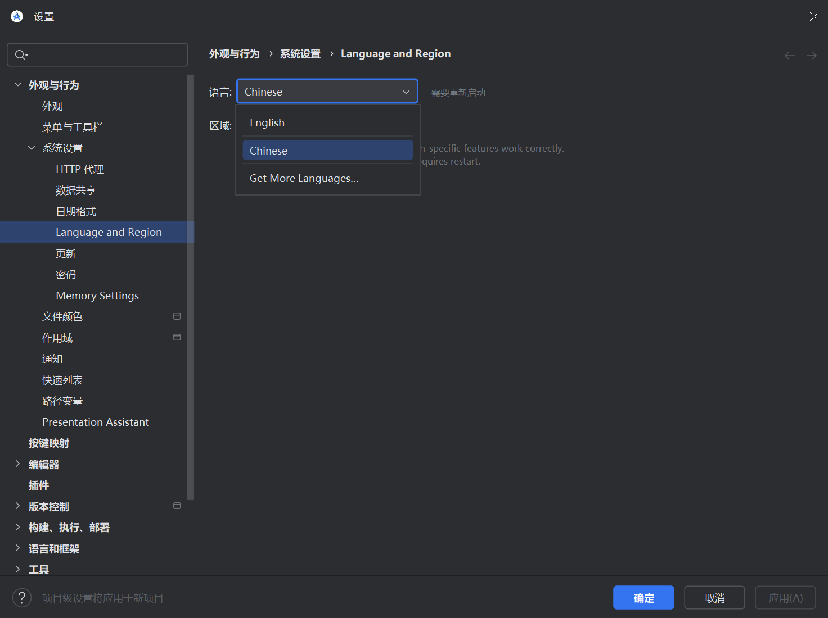The width and height of the screenshot is (828, 618).
Task: Expand the 构建、执行、部署 section
Action: [18, 527]
